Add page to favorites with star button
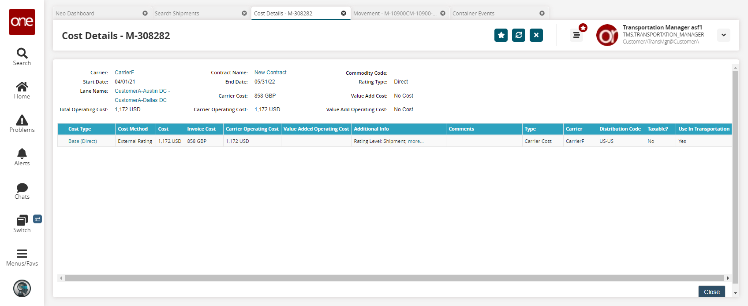The image size is (748, 306). point(501,35)
